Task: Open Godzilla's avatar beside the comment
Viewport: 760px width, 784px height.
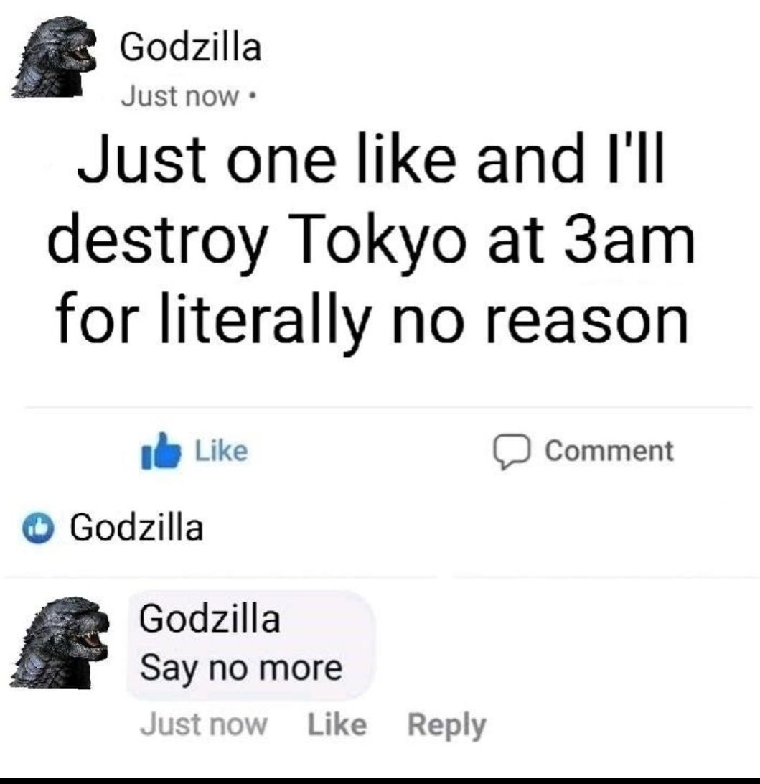Action: click(x=60, y=643)
